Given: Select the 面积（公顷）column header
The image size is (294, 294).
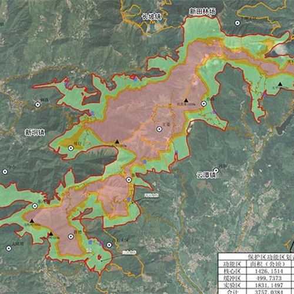Looking at the screenshot, I should point(269,264).
